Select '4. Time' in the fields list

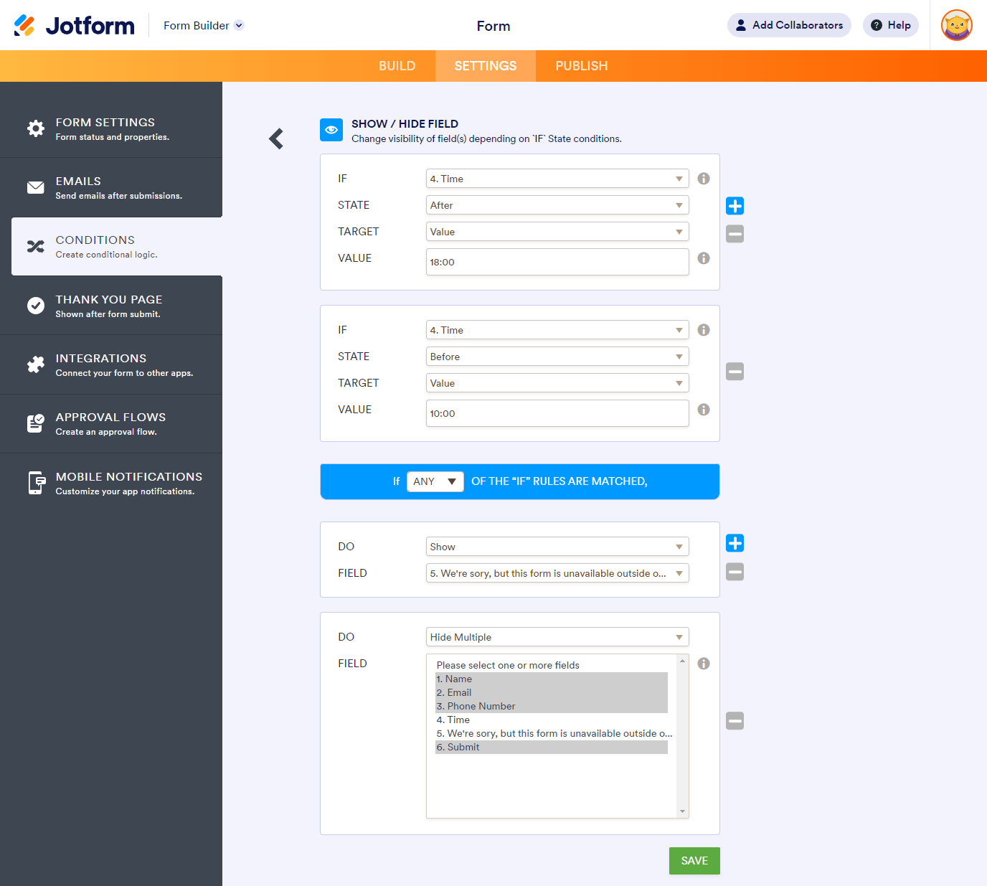click(x=552, y=720)
